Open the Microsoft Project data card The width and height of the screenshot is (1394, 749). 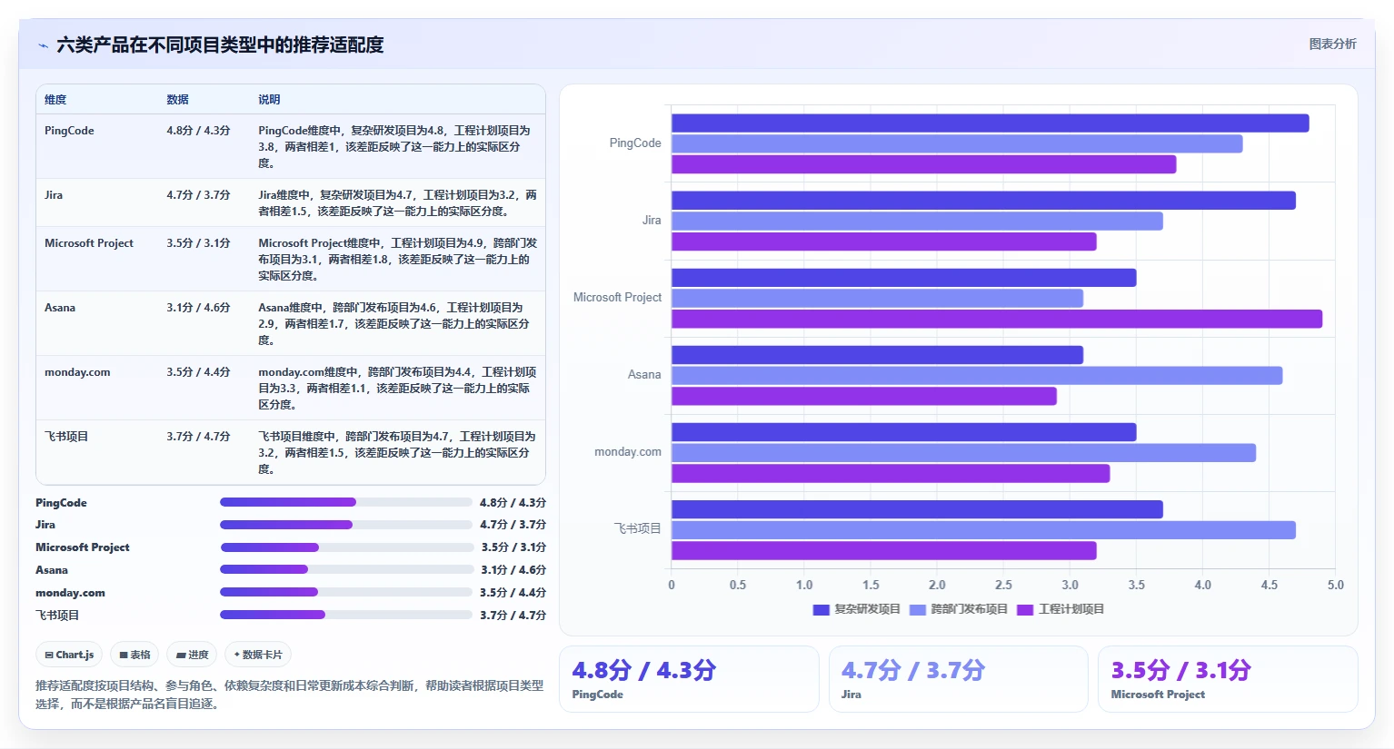coord(1228,679)
